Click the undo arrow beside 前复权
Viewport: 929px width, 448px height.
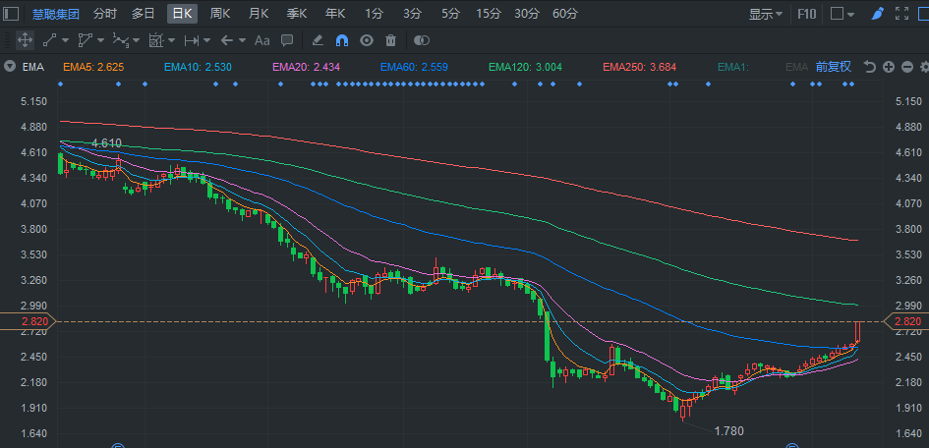pyautogui.click(x=869, y=67)
